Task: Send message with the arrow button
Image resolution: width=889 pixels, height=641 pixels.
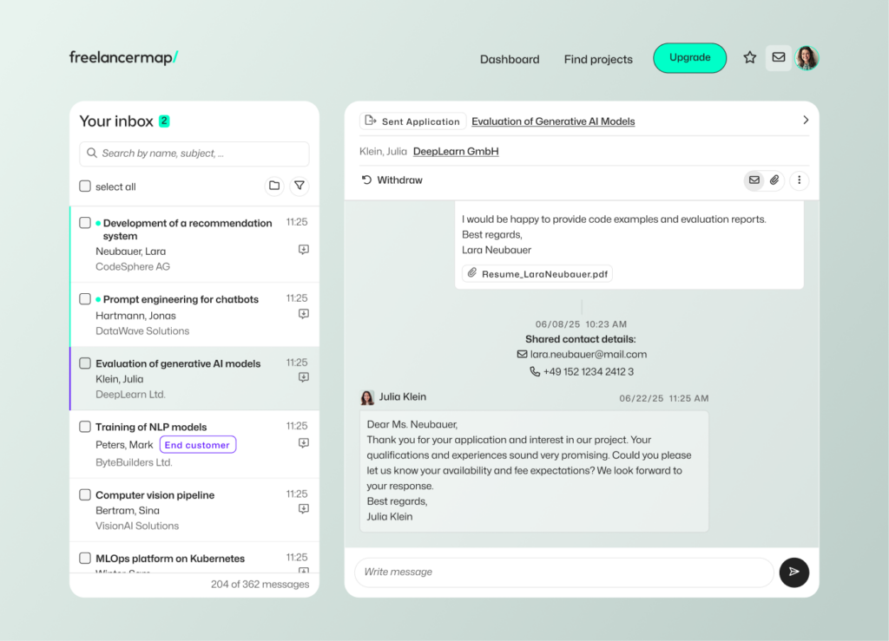Action: click(x=794, y=572)
